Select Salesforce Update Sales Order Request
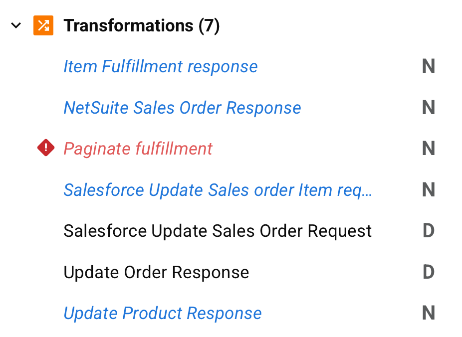This screenshot has height=337, width=462. (218, 231)
